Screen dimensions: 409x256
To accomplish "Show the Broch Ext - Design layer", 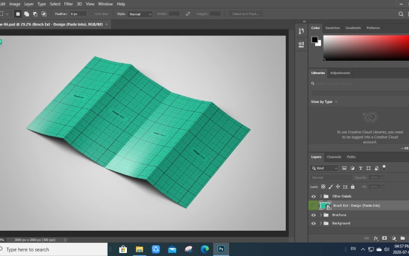I will [313, 205].
